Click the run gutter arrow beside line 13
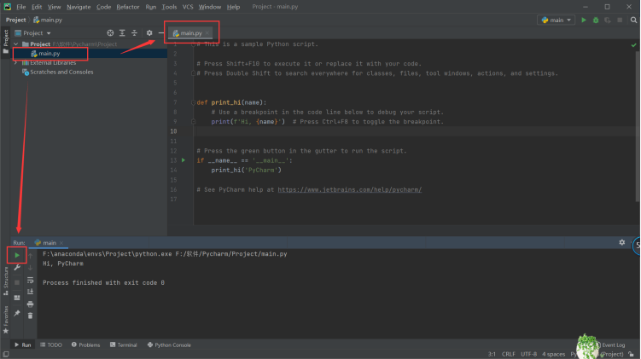Viewport: 641px width, 359px height. [183, 160]
